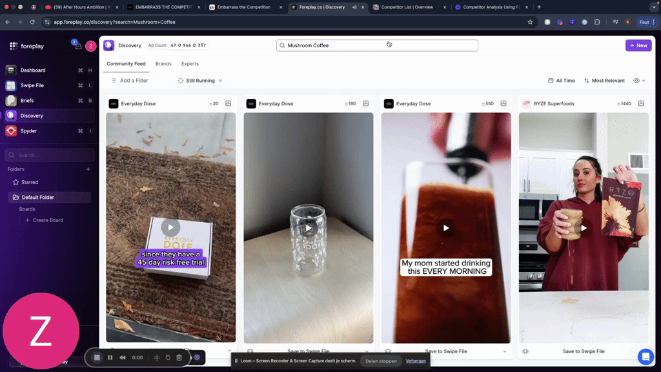The height and width of the screenshot is (372, 661).
Task: Expand Save to Swipe File chevron on 55D ad
Action: [504, 351]
